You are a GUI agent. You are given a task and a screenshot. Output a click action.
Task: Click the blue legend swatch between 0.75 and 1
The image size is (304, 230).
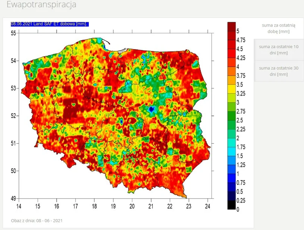(231, 178)
